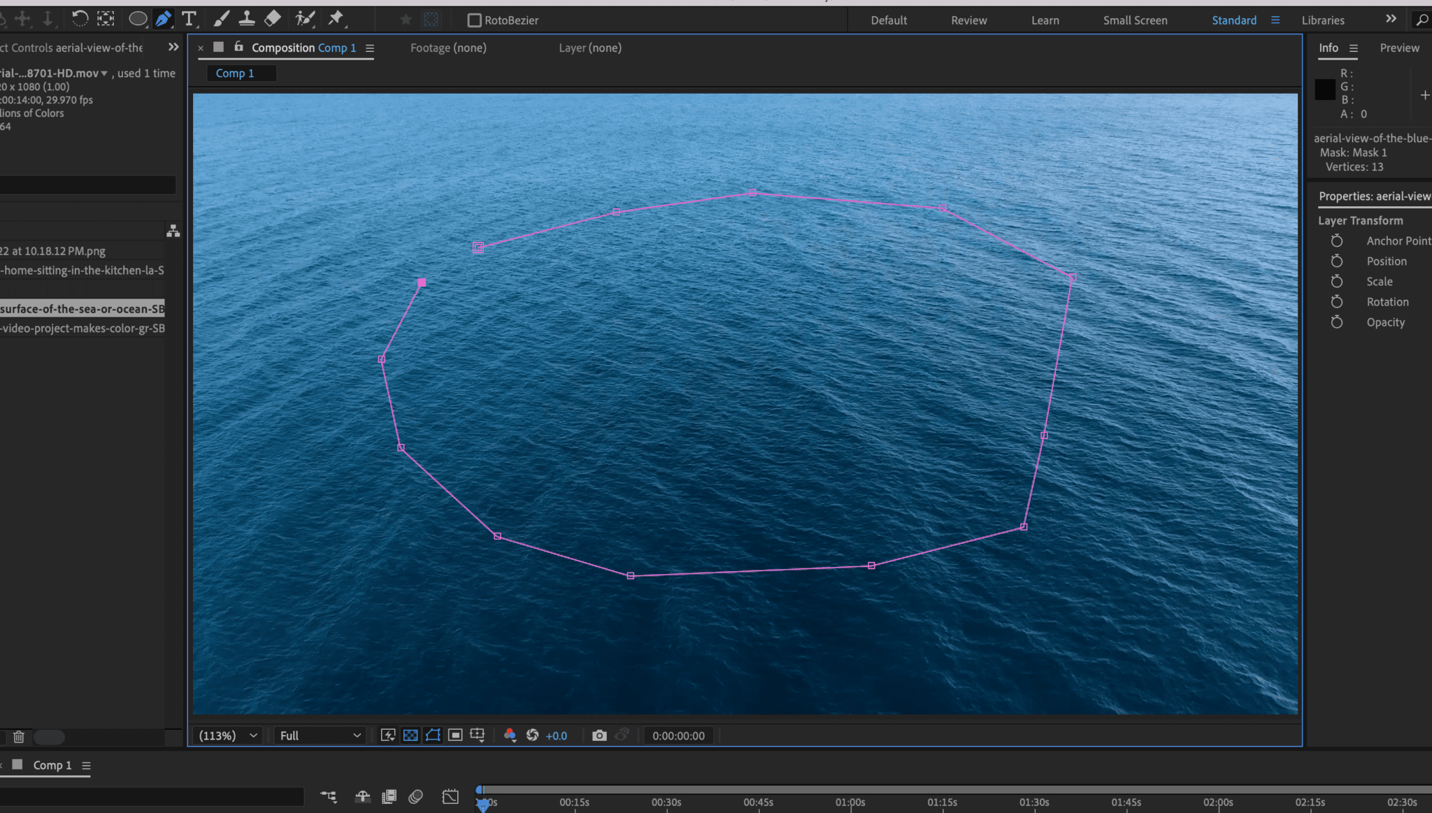
Task: Toggle the RotoBezier checkbox
Action: 475,20
